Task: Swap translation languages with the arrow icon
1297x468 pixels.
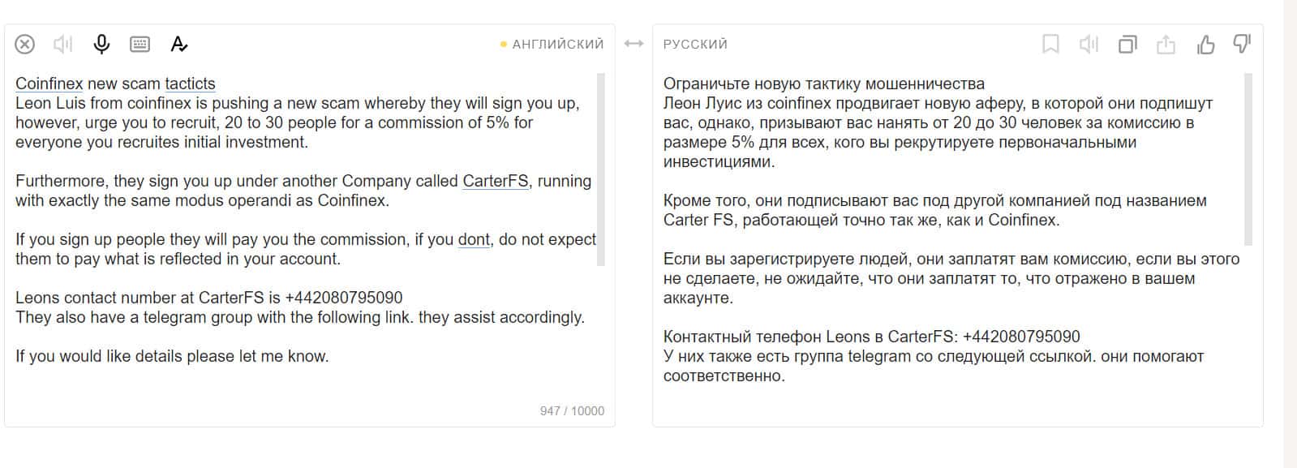Action: pos(633,44)
